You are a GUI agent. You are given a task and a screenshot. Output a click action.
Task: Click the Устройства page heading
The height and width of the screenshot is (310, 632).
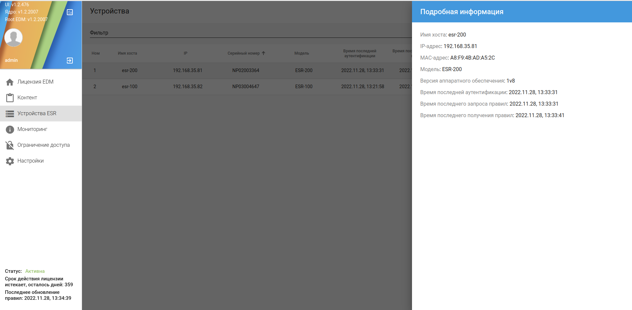(x=110, y=11)
